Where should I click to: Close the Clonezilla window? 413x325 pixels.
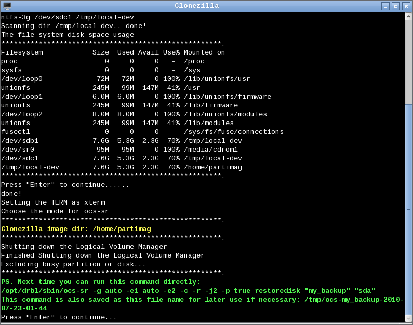[x=406, y=6]
